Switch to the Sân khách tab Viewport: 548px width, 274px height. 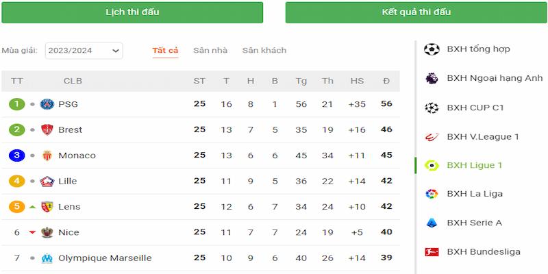[x=264, y=51]
